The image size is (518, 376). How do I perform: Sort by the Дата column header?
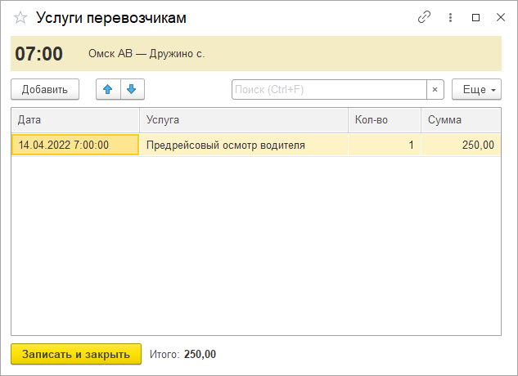pos(74,120)
